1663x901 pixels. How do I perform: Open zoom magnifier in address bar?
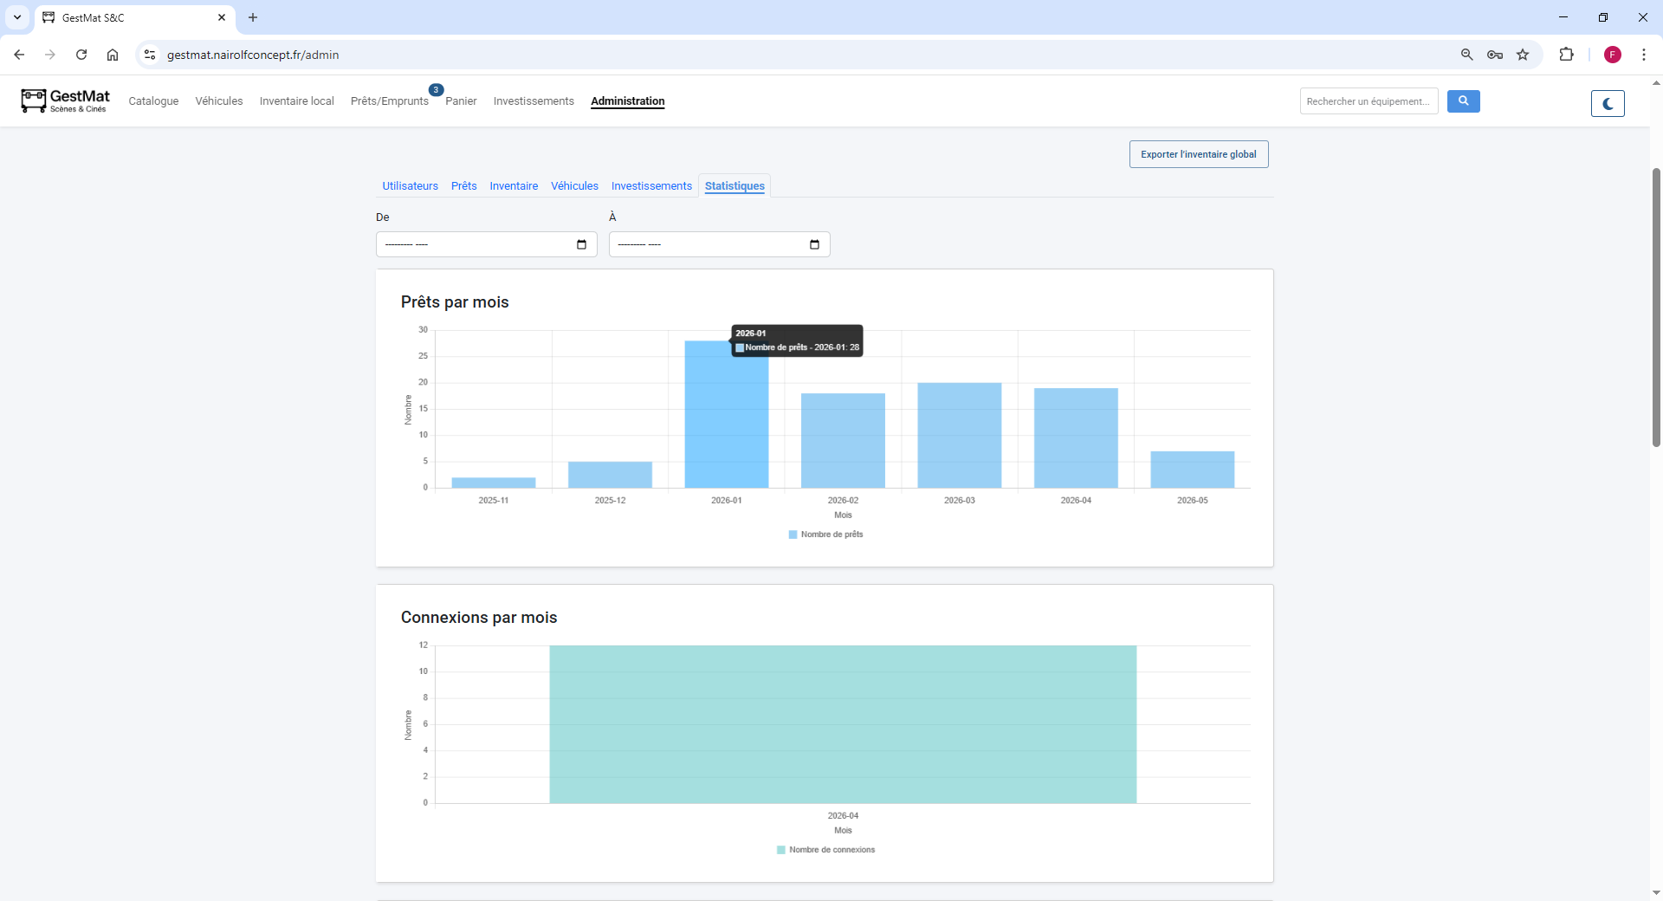[x=1466, y=55]
